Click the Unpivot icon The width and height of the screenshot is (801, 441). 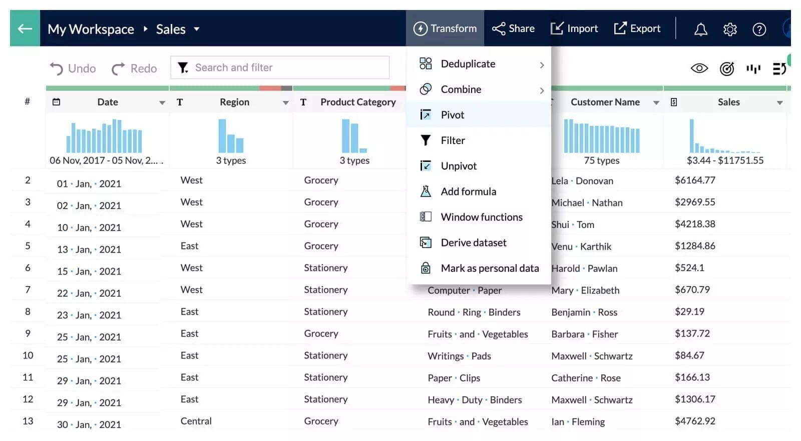tap(426, 165)
